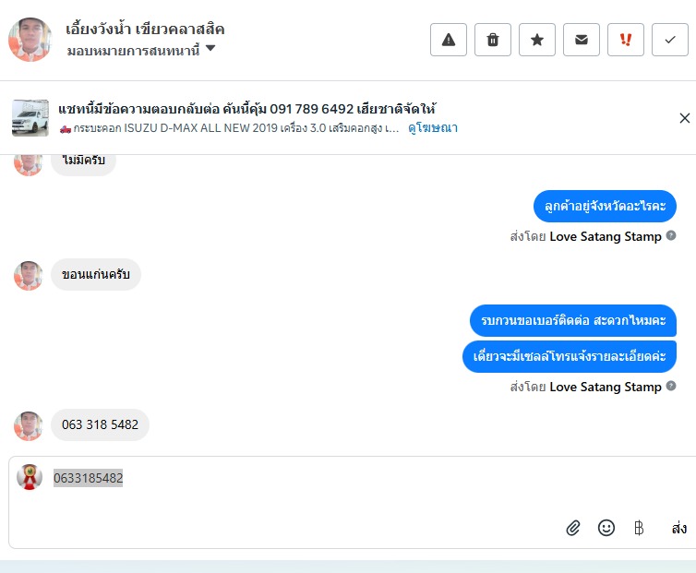Viewport: 696px width, 573px height.
Task: Click the page avatar in reply box
Action: [x=30, y=477]
